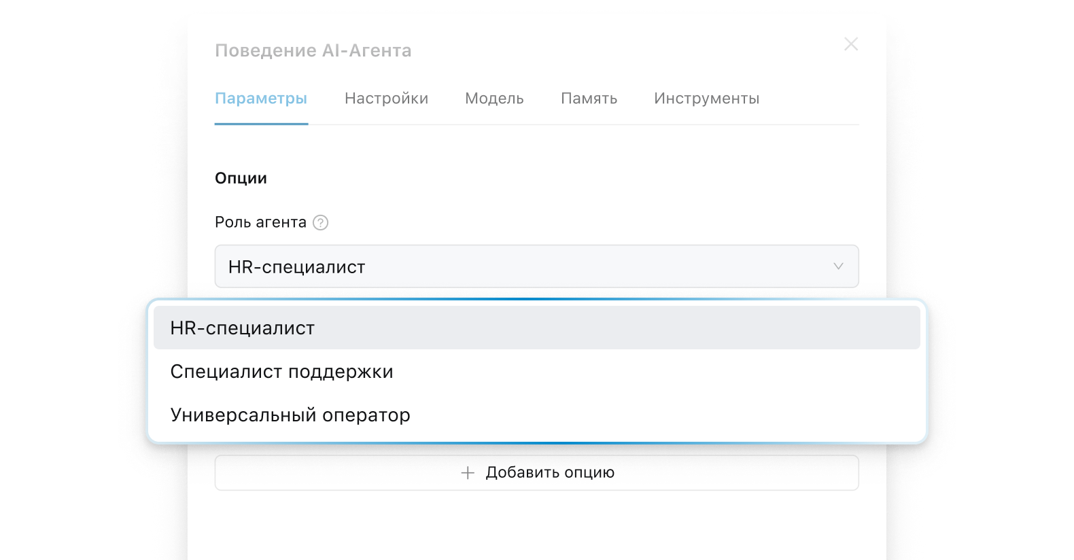Click the plus icon in Добавить опцию

[x=468, y=473]
